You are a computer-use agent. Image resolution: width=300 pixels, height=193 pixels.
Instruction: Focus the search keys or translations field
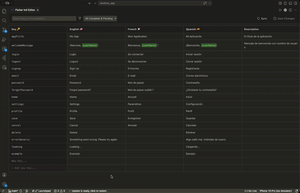point(44,19)
